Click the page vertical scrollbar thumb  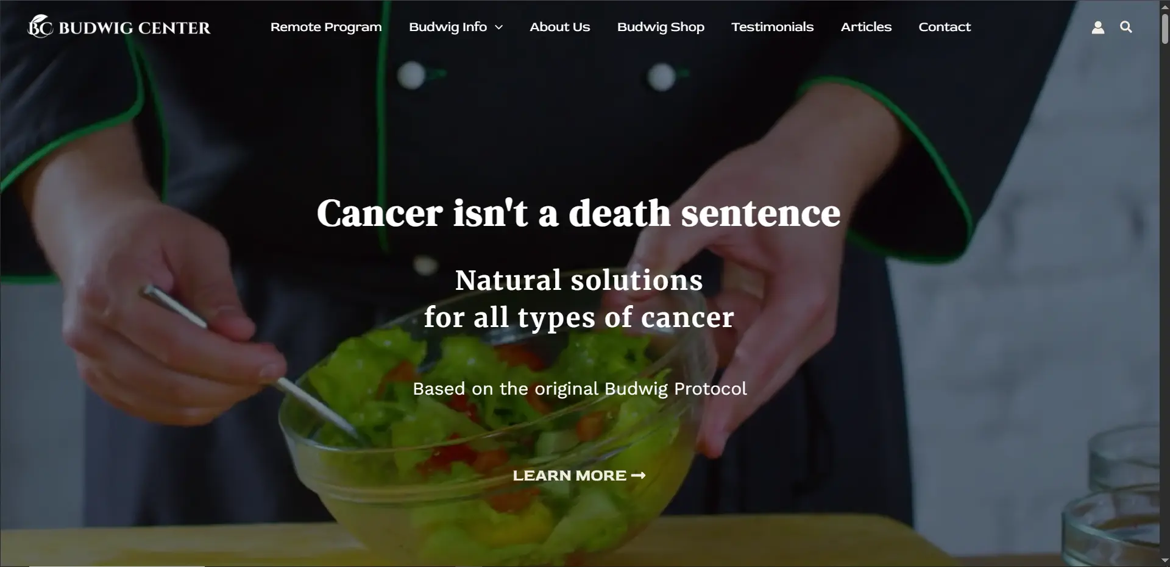click(x=1165, y=27)
